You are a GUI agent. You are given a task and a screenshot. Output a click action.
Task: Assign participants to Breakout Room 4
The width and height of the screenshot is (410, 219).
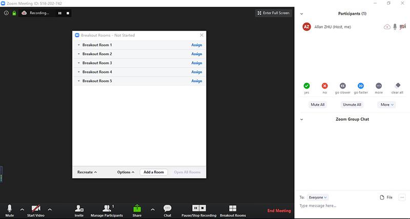[197, 72]
